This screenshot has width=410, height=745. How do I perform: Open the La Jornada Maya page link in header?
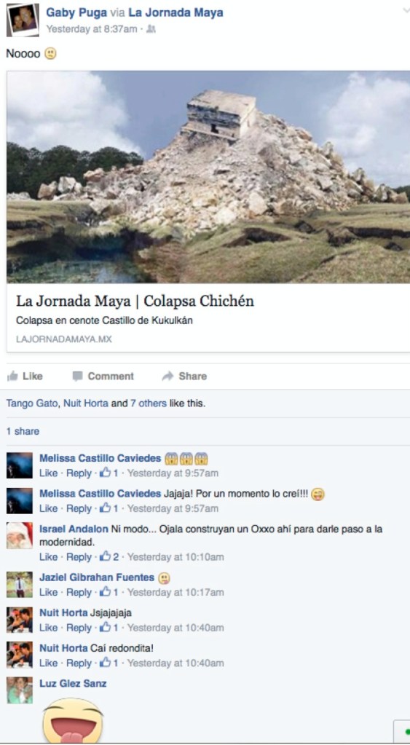[x=176, y=12]
